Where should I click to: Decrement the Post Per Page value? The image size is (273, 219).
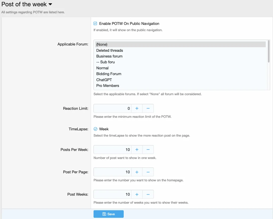pyautogui.click(x=148, y=172)
